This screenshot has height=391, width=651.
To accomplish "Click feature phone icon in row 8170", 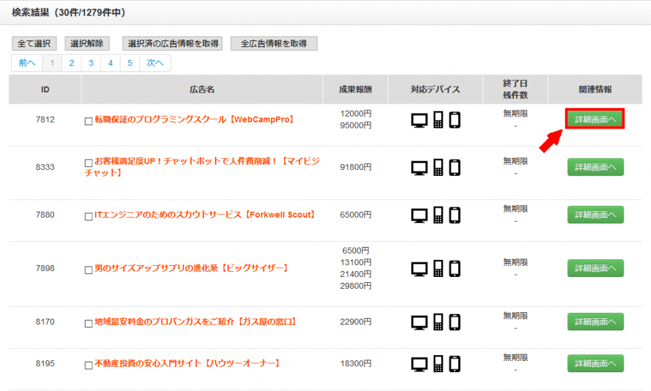I will pyautogui.click(x=438, y=322).
